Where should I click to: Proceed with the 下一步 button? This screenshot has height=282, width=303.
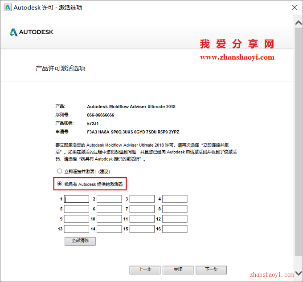click(x=211, y=270)
